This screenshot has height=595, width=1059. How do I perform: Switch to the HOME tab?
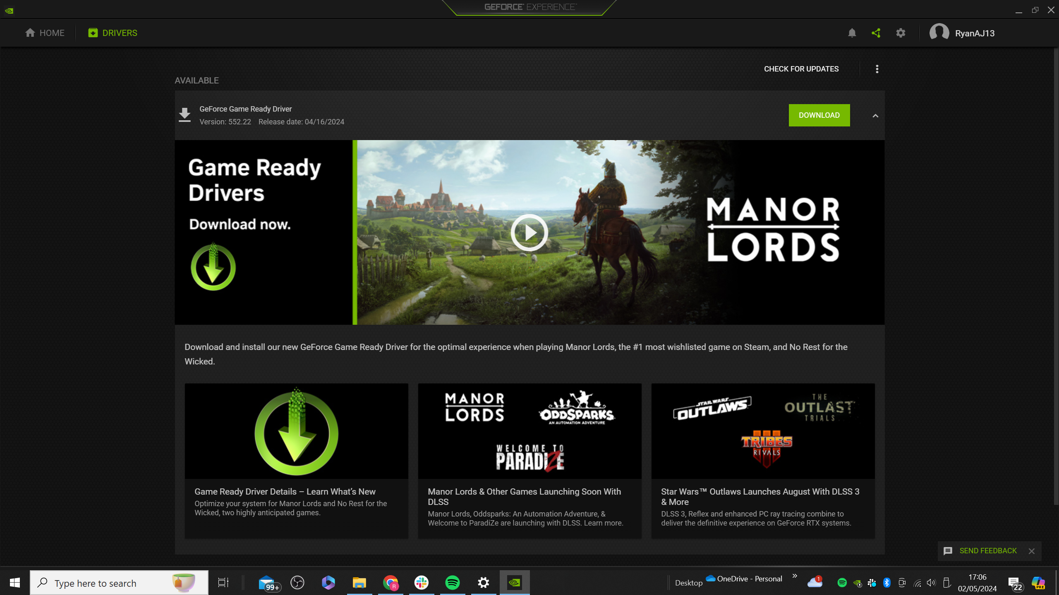(45, 33)
